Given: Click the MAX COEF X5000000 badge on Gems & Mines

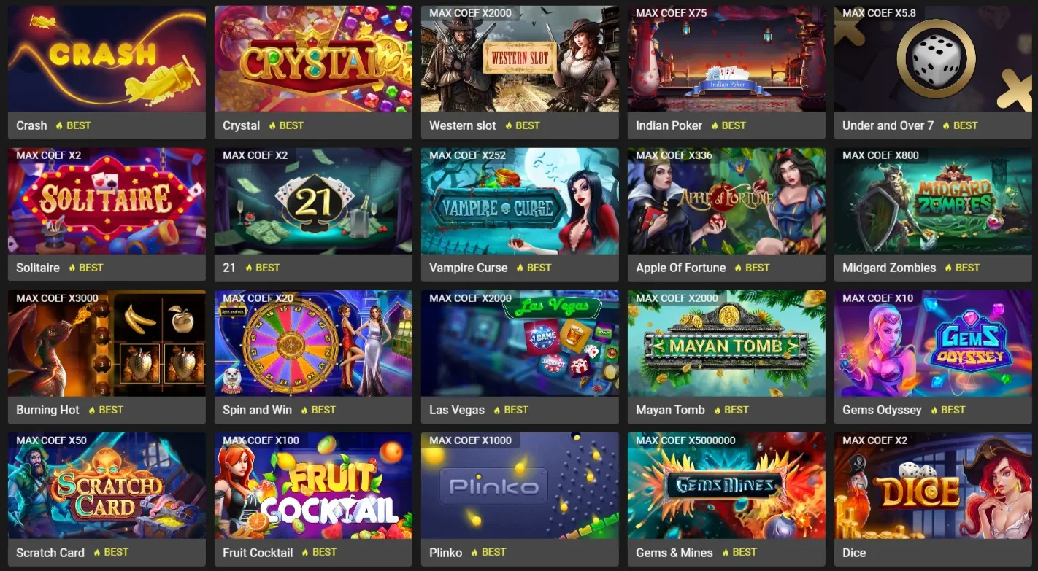Looking at the screenshot, I should click(x=685, y=440).
